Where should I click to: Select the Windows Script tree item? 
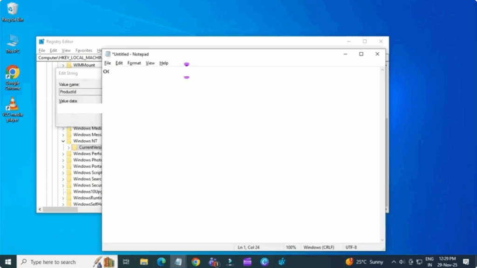pyautogui.click(x=87, y=172)
